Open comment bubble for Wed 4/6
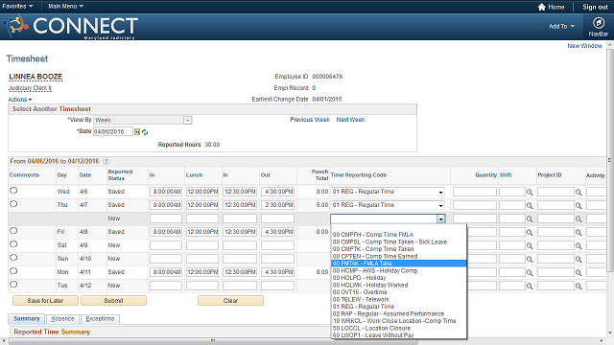614x345 pixels. [x=13, y=191]
